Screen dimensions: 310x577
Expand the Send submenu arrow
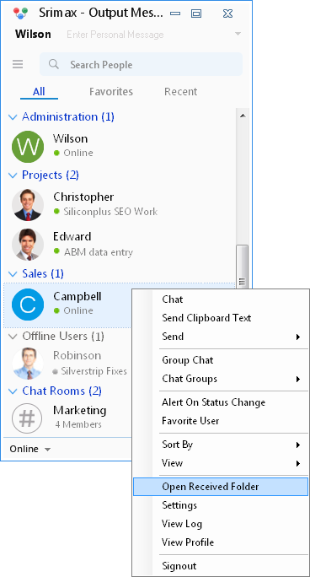click(298, 337)
